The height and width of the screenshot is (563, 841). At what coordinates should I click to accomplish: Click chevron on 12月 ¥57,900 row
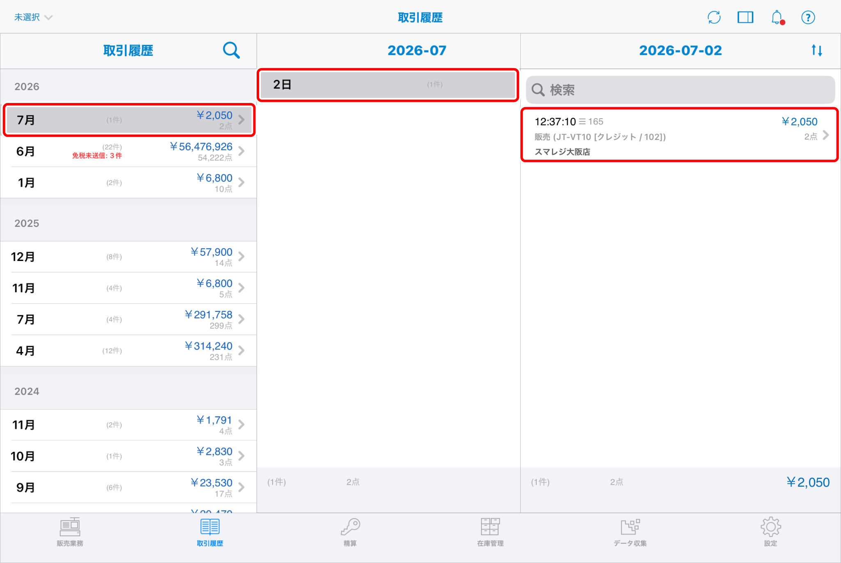pyautogui.click(x=242, y=256)
